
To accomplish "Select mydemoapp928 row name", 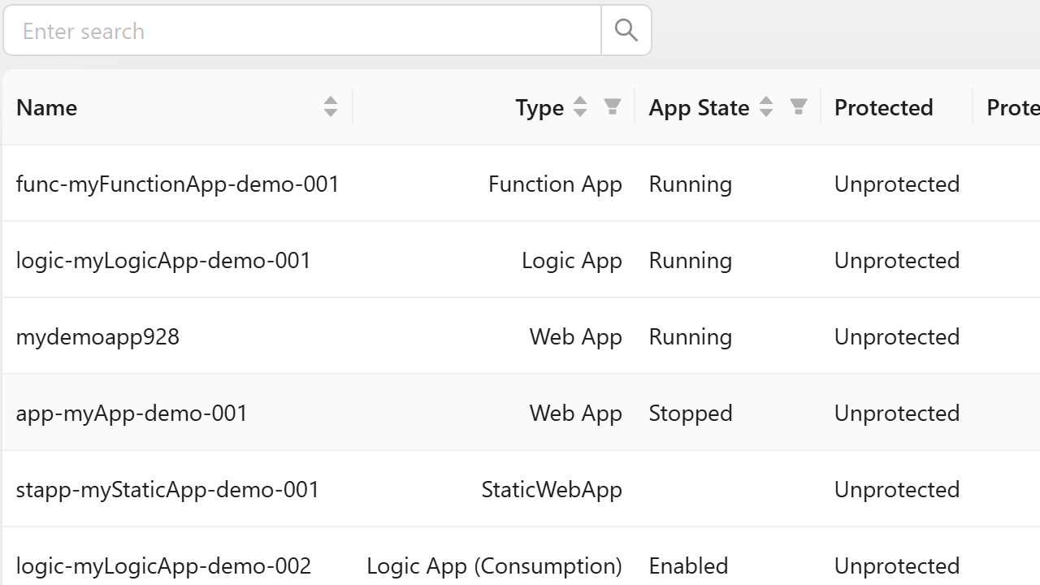I will click(x=97, y=336).
